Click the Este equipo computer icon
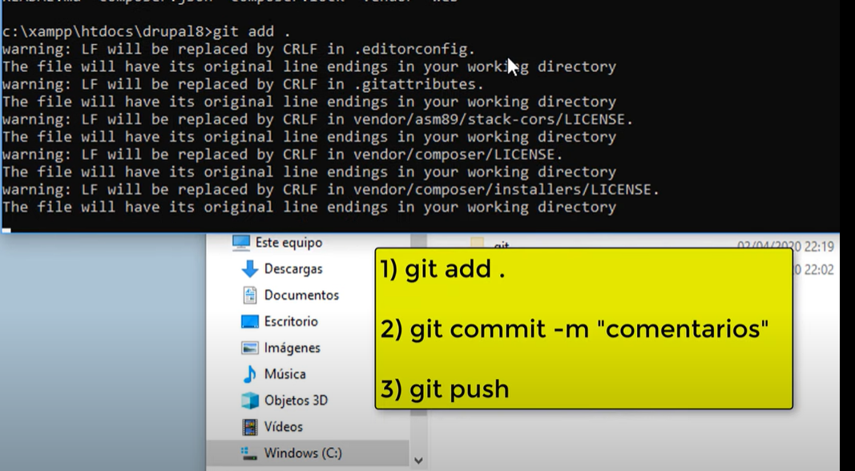This screenshot has height=471, width=855. 241,243
